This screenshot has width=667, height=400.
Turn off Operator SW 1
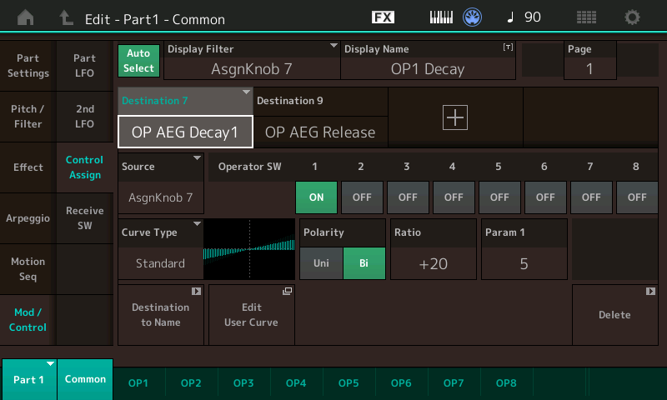316,197
